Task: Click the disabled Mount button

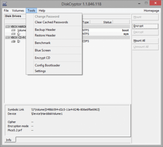Action: click(145, 17)
